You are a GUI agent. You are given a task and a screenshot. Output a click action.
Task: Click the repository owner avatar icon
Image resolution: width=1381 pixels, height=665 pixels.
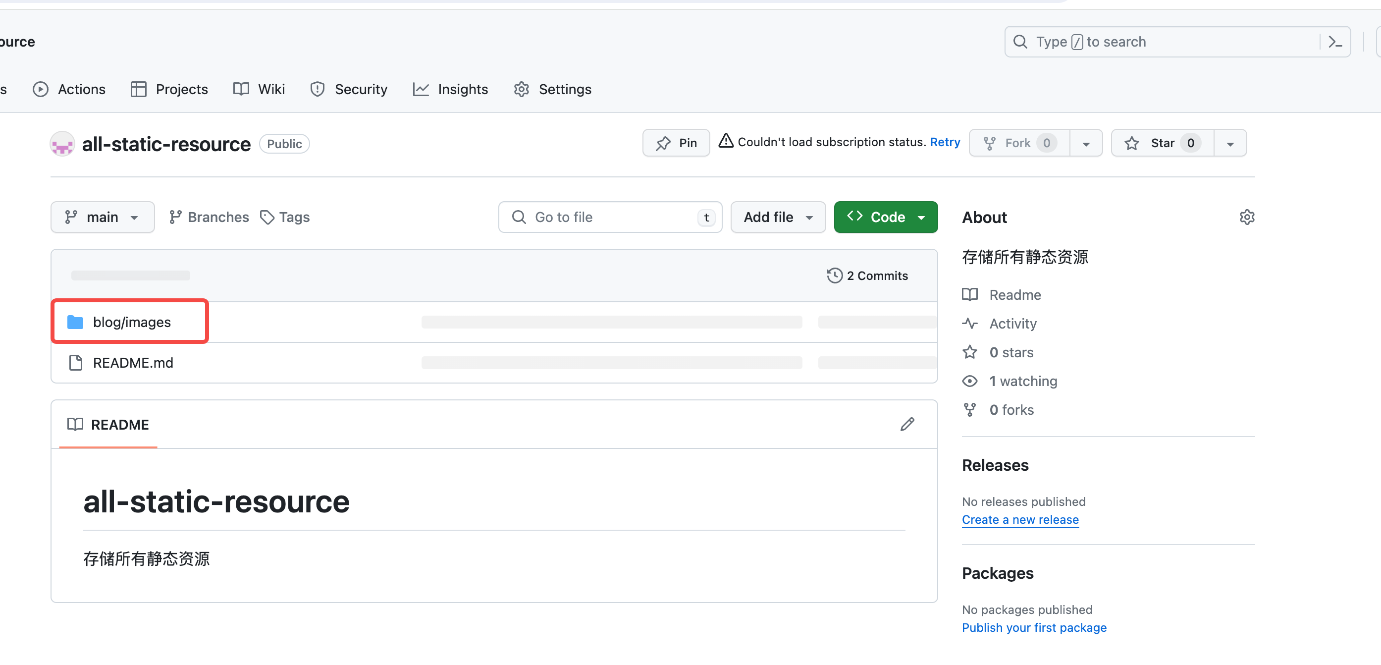[x=62, y=144]
